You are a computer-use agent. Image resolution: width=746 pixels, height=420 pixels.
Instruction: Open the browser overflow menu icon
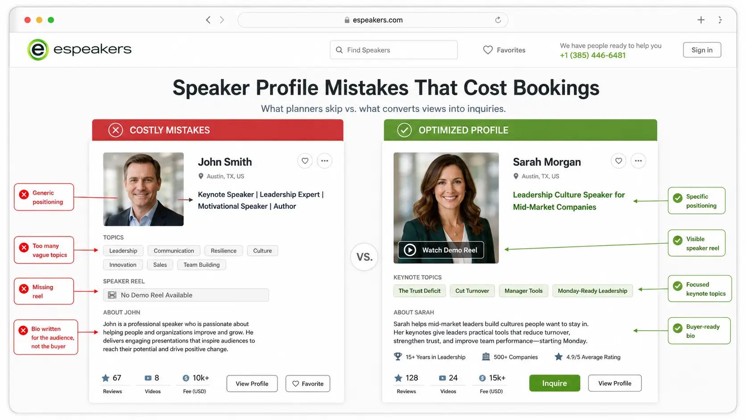pos(720,20)
